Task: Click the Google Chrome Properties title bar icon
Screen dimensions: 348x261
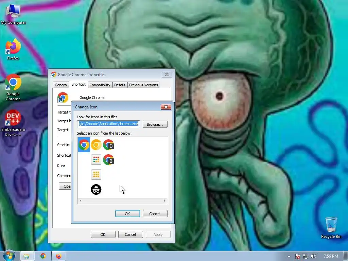Action: point(53,74)
